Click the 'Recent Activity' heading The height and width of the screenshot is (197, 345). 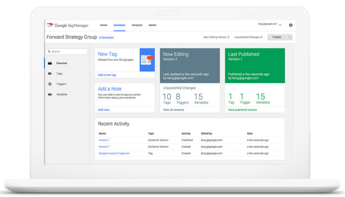click(114, 124)
